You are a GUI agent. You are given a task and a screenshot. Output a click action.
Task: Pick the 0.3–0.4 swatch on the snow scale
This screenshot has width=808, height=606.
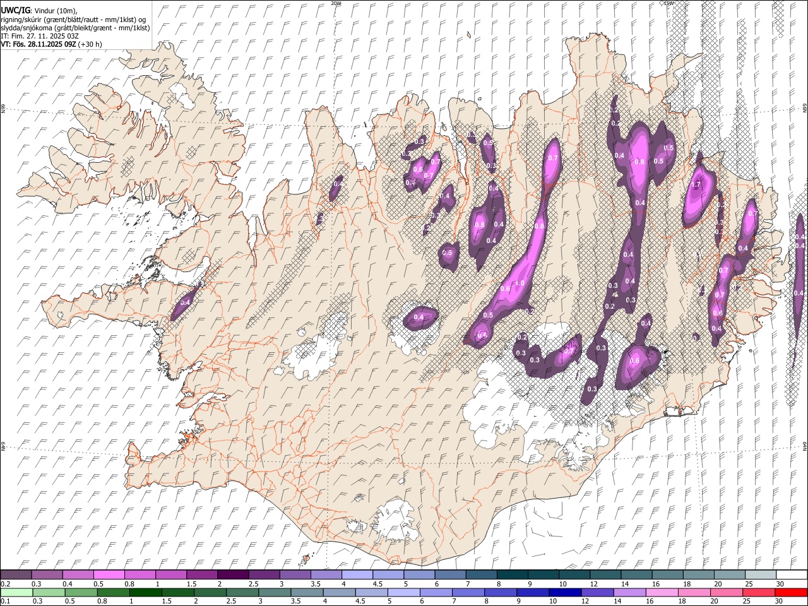pyautogui.click(x=47, y=575)
